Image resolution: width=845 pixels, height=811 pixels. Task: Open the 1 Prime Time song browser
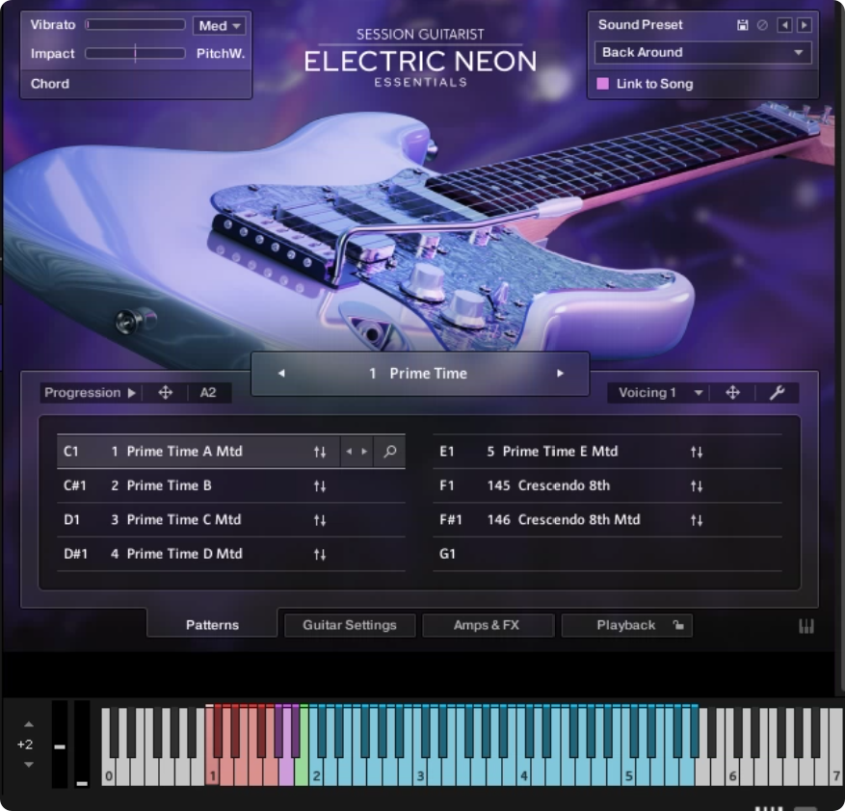(x=419, y=373)
